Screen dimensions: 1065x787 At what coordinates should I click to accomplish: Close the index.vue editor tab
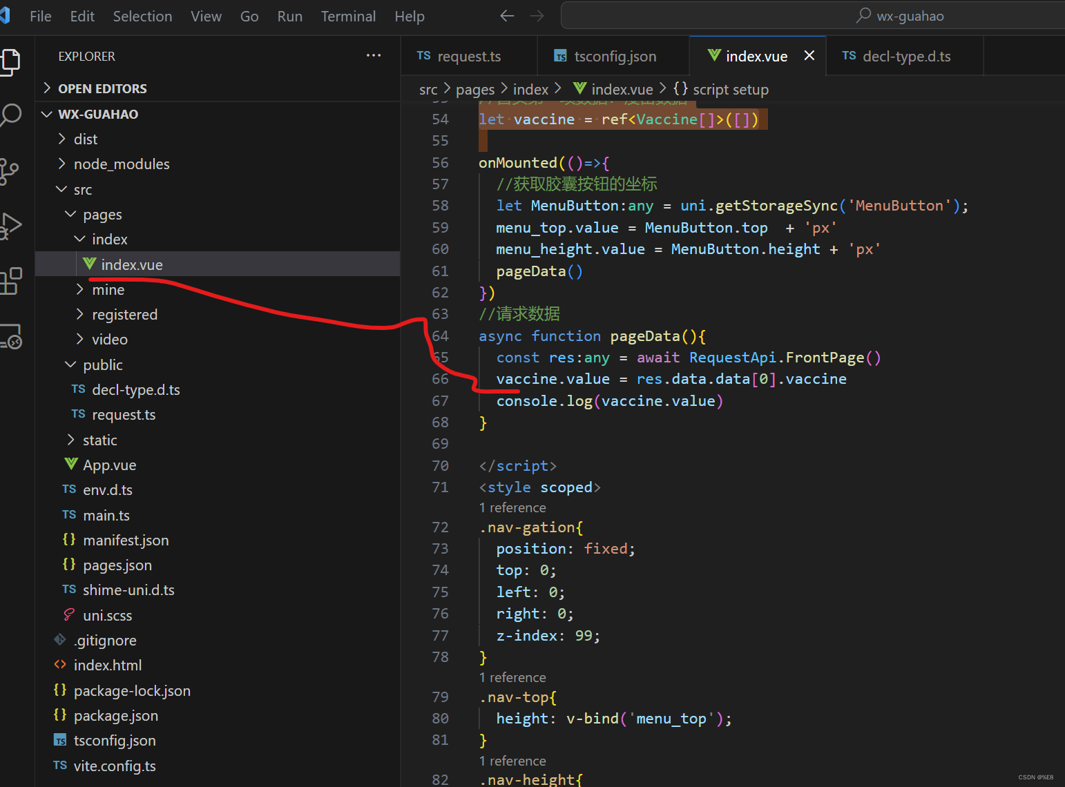[809, 55]
